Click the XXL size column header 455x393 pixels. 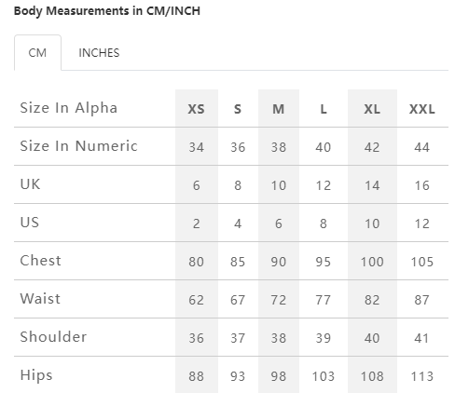click(422, 109)
